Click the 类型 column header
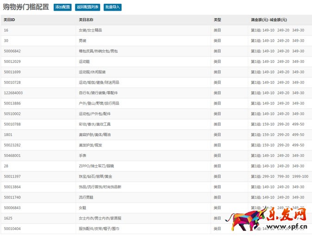Viewport: 312px width, 236px height. (x=217, y=20)
